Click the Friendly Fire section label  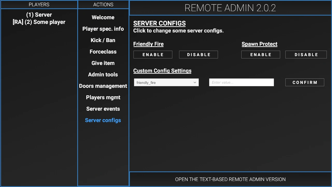(148, 44)
